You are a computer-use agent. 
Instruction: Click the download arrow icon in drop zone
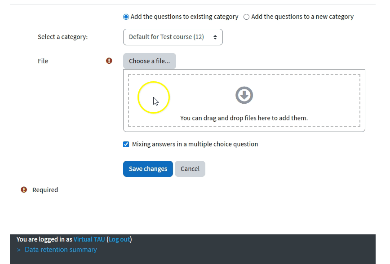pyautogui.click(x=244, y=95)
